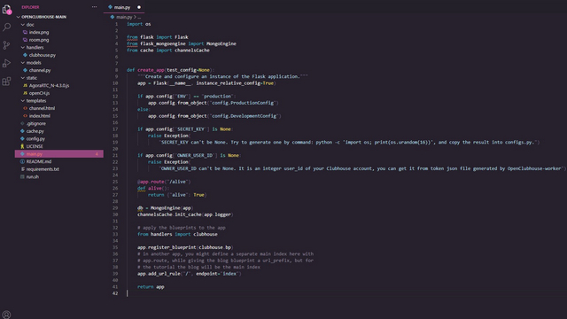Screen dimensions: 567x319
Task: Click the unsaved dot on main.py tab
Action: point(139,7)
